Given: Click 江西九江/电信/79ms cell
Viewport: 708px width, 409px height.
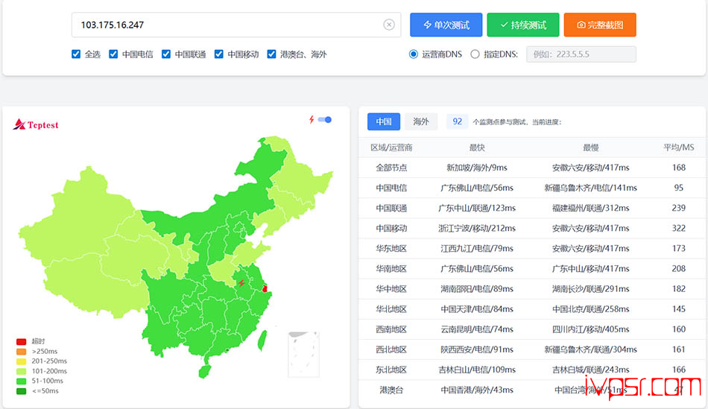Looking at the screenshot, I should coord(477,248).
